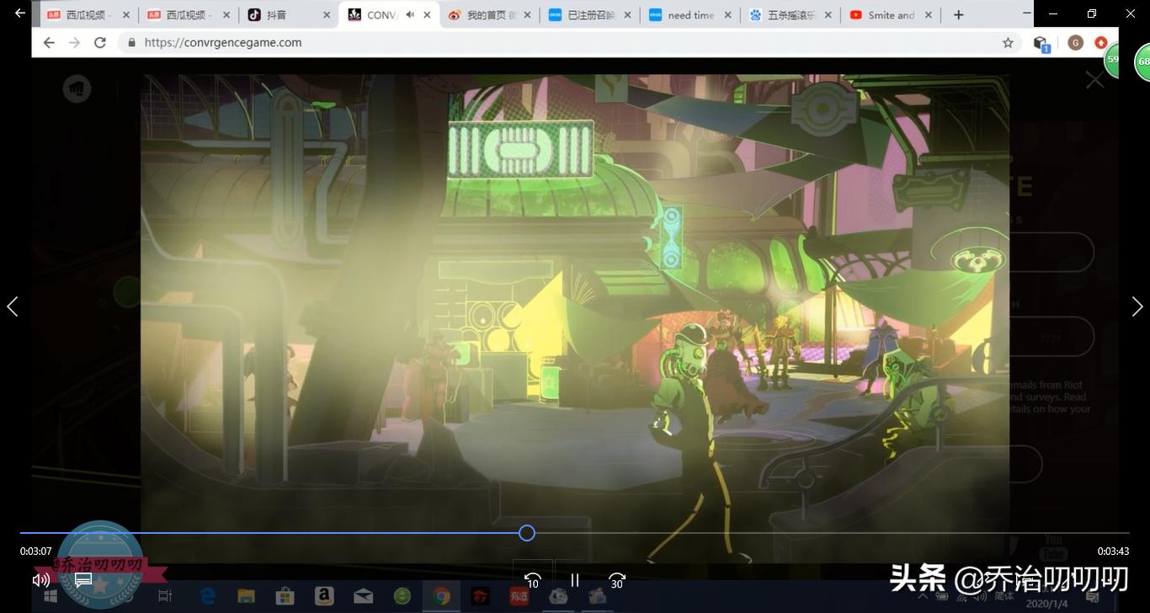The image size is (1150, 613).
Task: Click the red update arrow icon
Action: [1101, 43]
